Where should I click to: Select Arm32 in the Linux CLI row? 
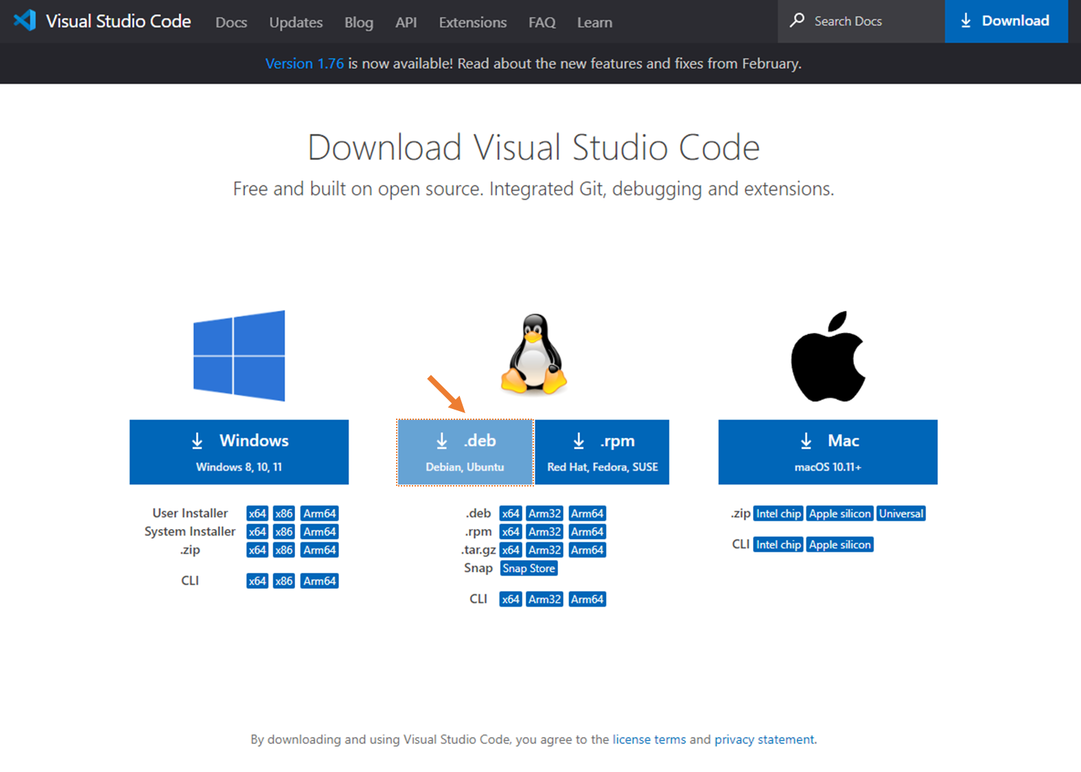point(545,599)
